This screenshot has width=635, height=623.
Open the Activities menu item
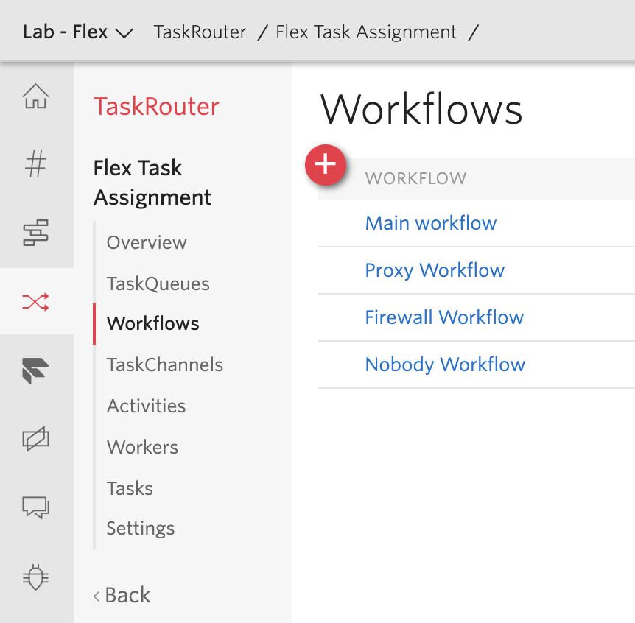point(146,406)
